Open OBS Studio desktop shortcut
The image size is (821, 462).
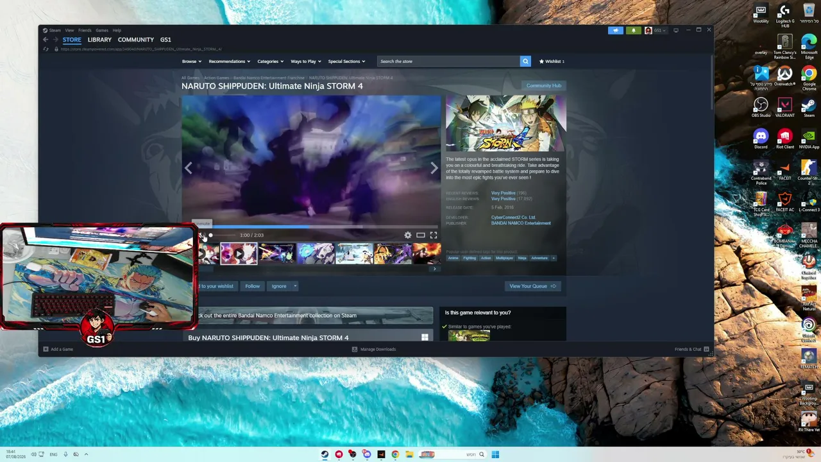[761, 108]
